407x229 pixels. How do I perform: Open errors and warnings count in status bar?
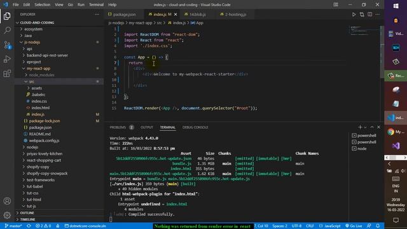(x=43, y=226)
